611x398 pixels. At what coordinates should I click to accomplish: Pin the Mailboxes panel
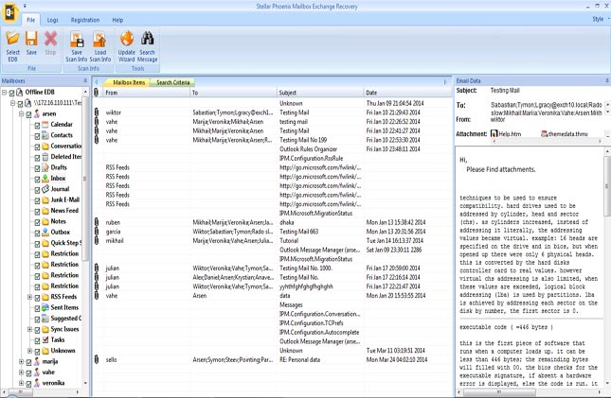85,80
